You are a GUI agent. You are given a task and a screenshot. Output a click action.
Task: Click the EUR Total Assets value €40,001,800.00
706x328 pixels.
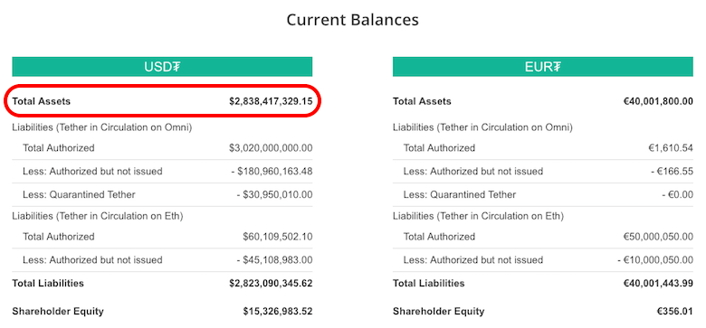point(658,101)
